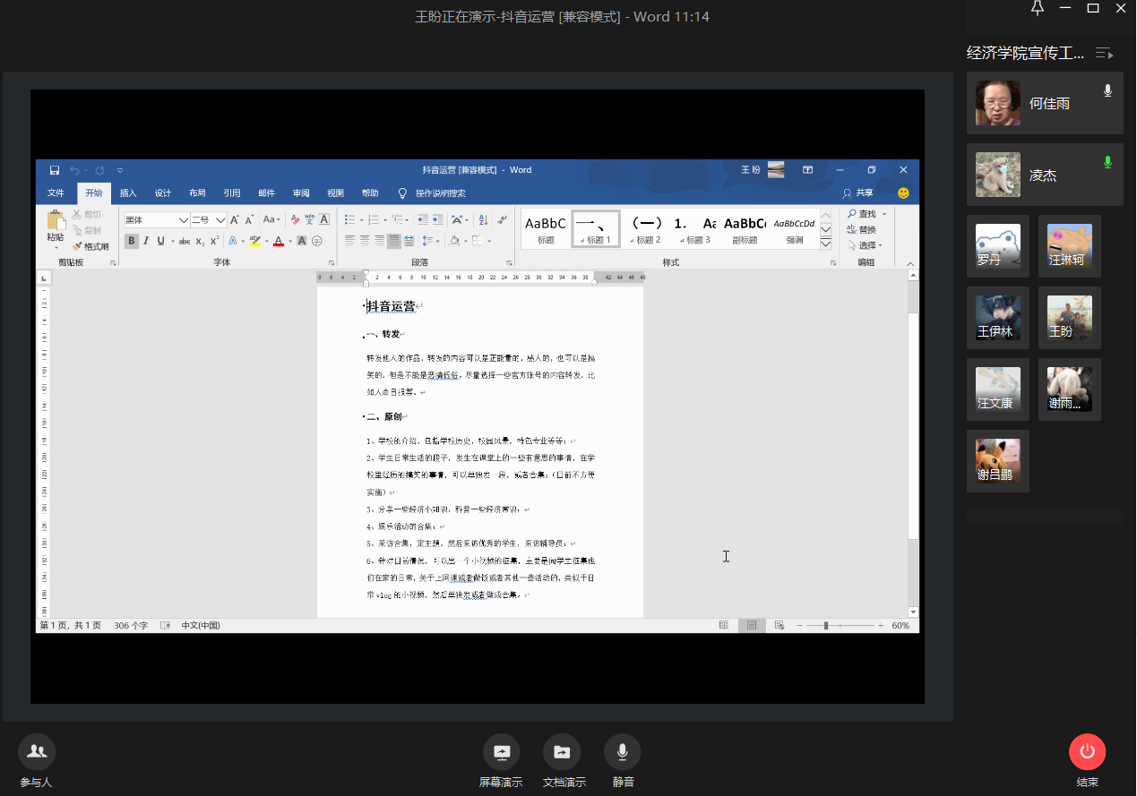Open 文档演示 document presentation
Screen dimensions: 1137x796
point(562,752)
